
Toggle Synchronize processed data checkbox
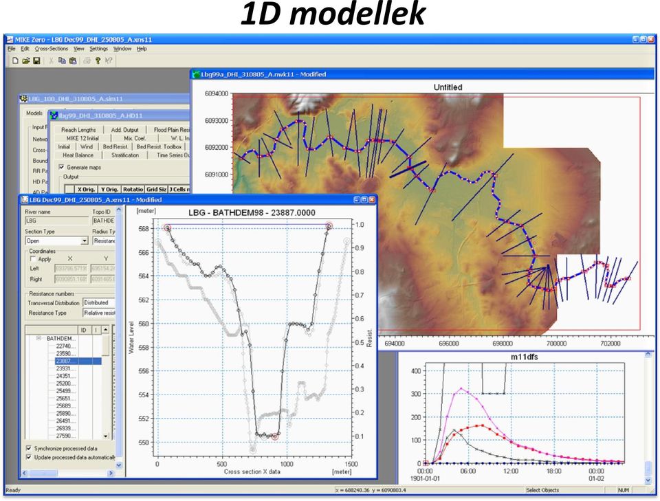29,448
